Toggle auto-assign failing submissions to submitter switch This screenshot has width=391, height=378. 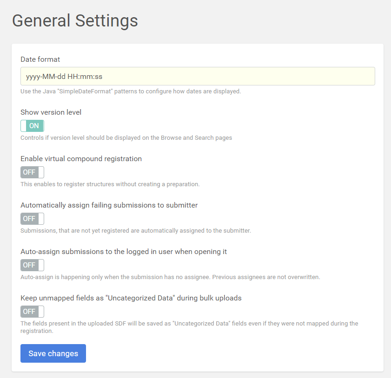point(32,219)
